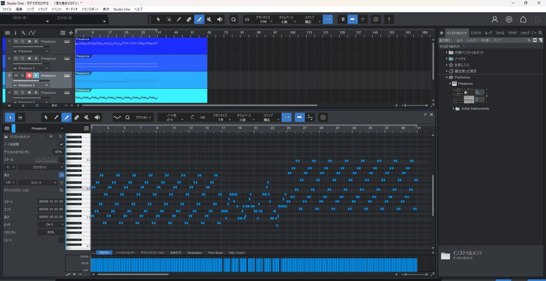546x281 pixels.
Task: Open the Track menu
Action: coord(43,9)
